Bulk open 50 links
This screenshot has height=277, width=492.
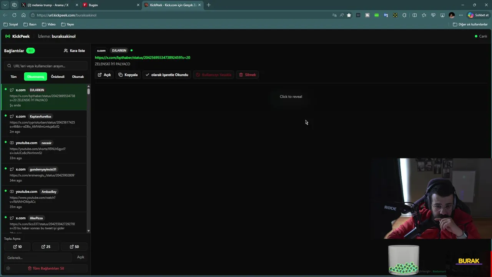[74, 247]
